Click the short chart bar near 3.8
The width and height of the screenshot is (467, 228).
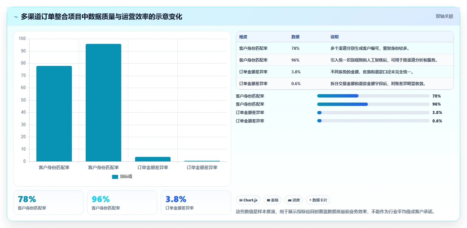(153, 159)
